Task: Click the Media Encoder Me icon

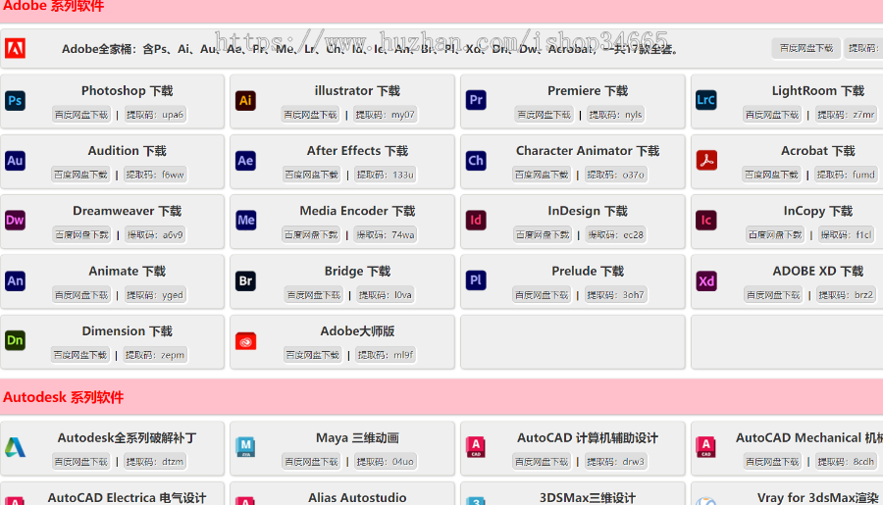Action: coord(245,220)
